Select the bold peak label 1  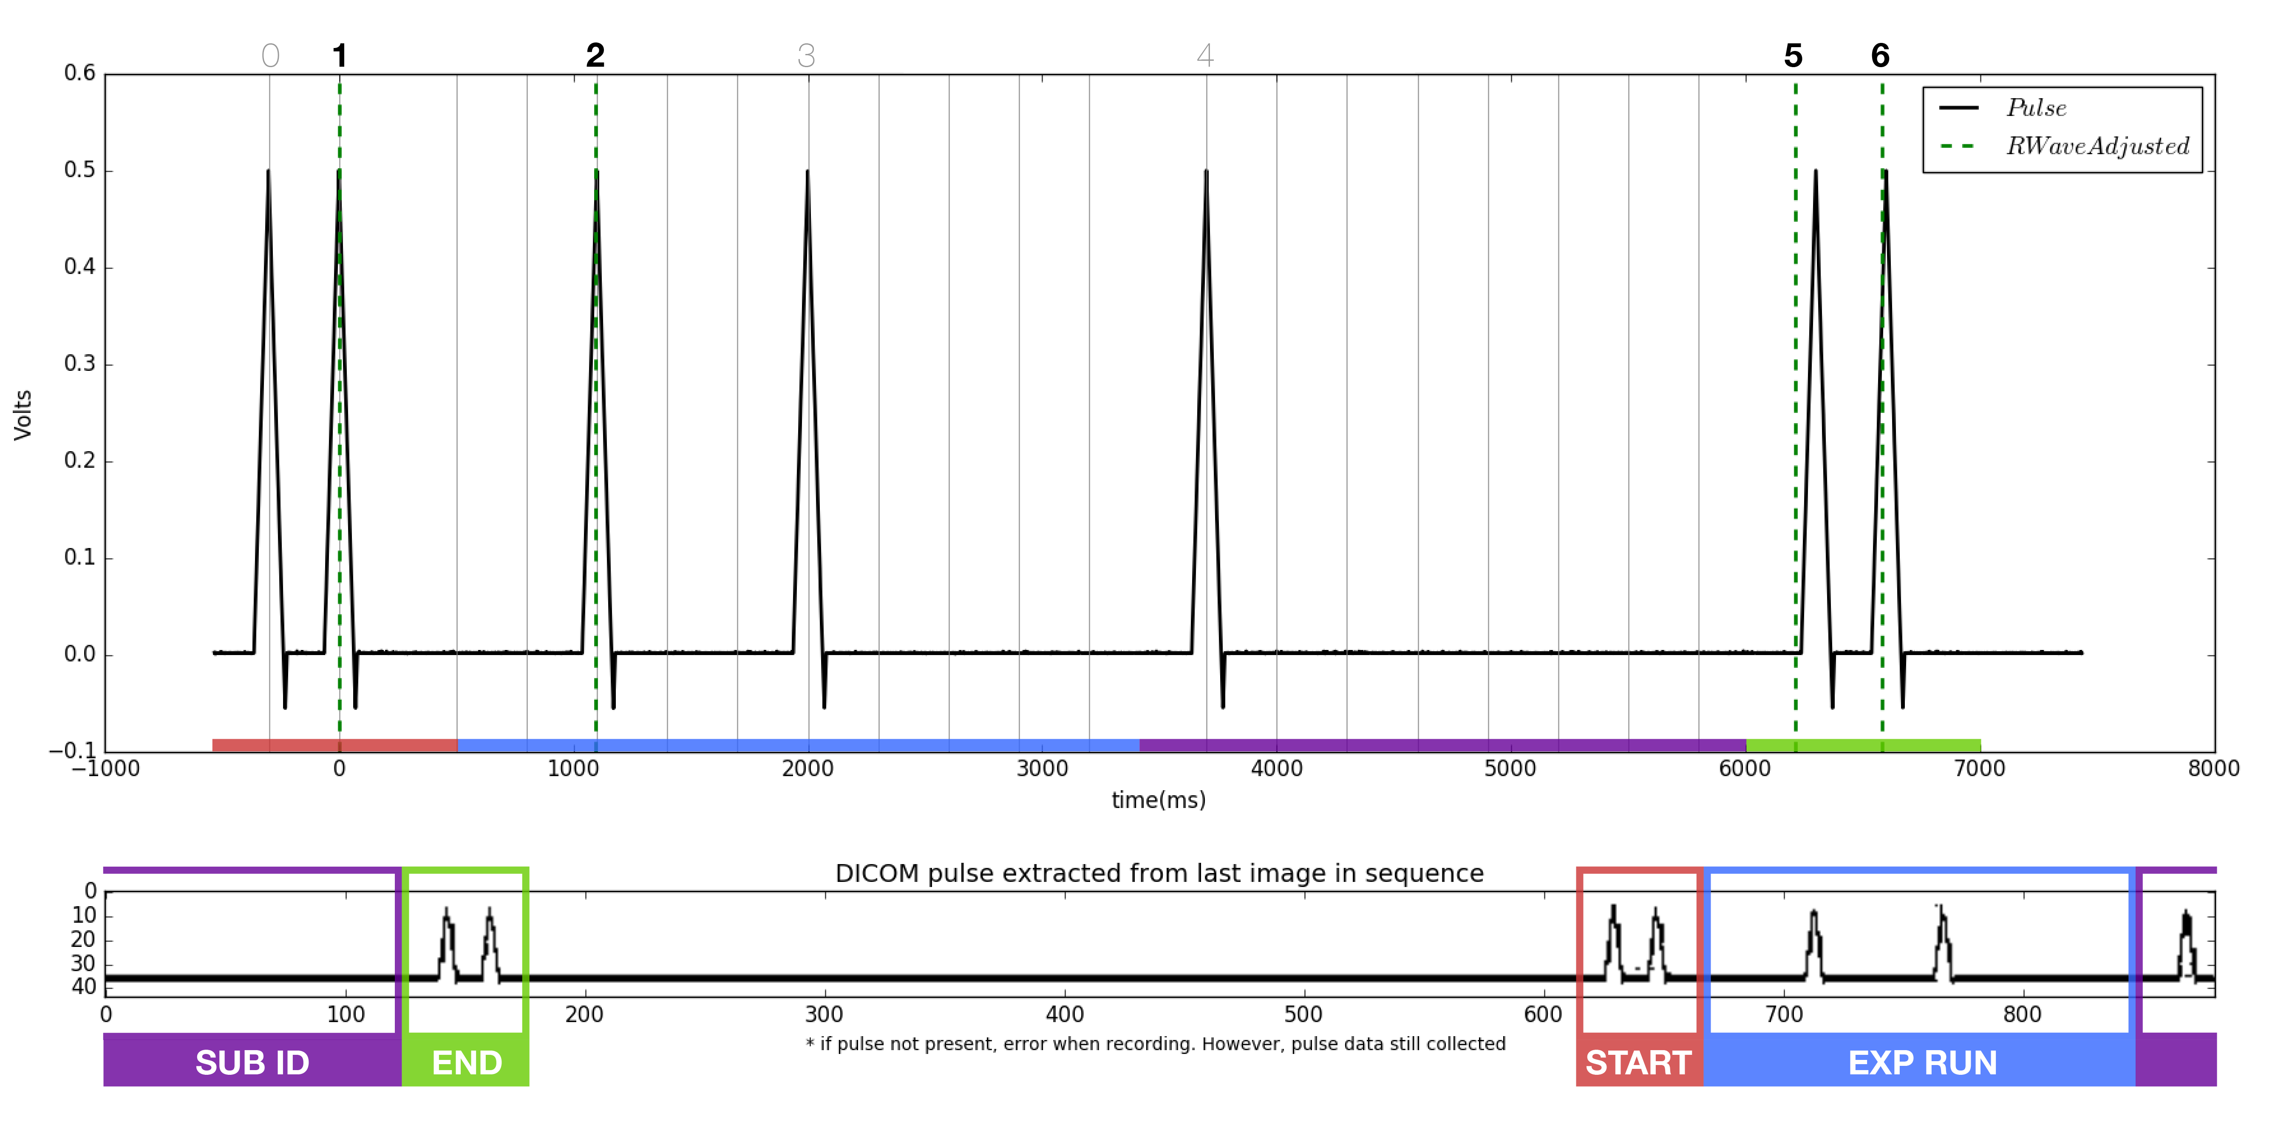pos(340,55)
